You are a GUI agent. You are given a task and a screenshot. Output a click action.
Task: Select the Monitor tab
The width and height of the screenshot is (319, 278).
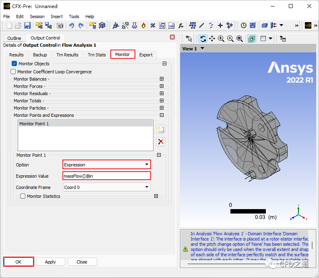pos(123,54)
